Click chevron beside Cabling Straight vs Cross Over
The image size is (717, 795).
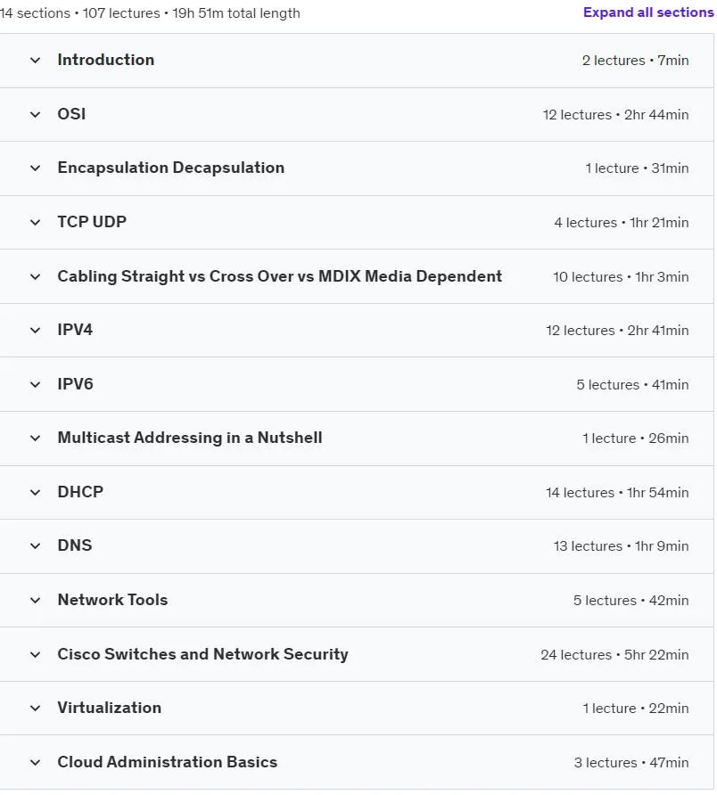coord(35,277)
